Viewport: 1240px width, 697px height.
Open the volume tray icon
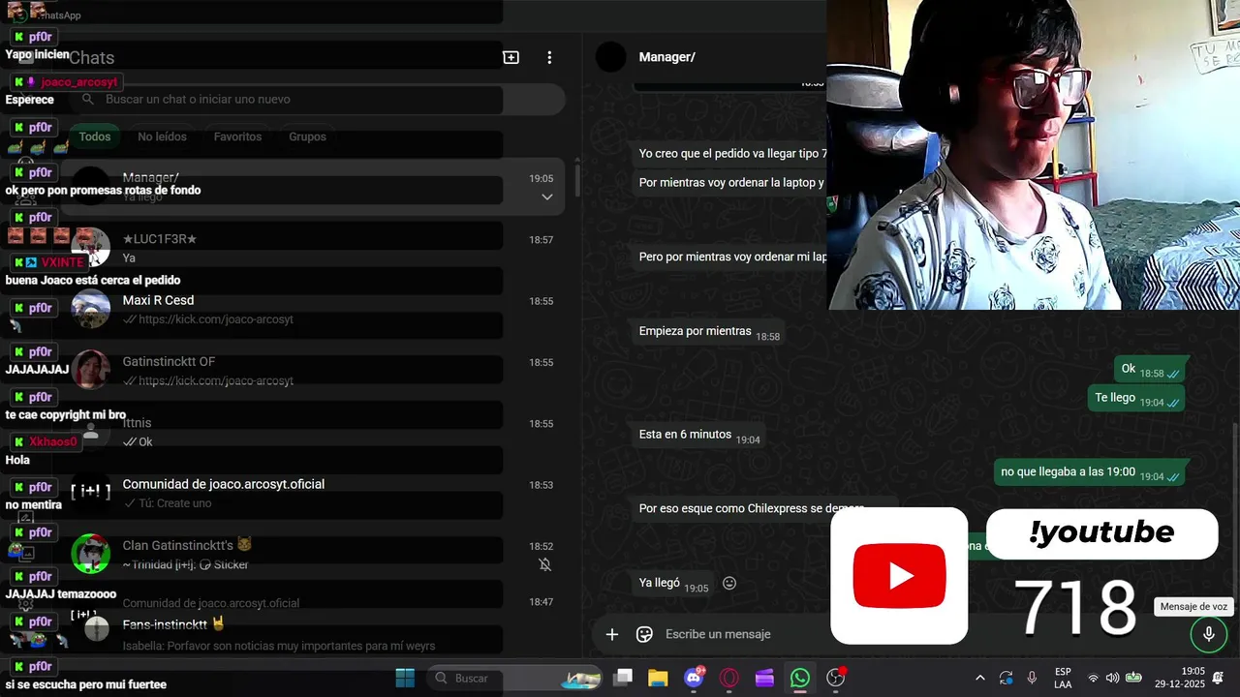(x=1112, y=678)
